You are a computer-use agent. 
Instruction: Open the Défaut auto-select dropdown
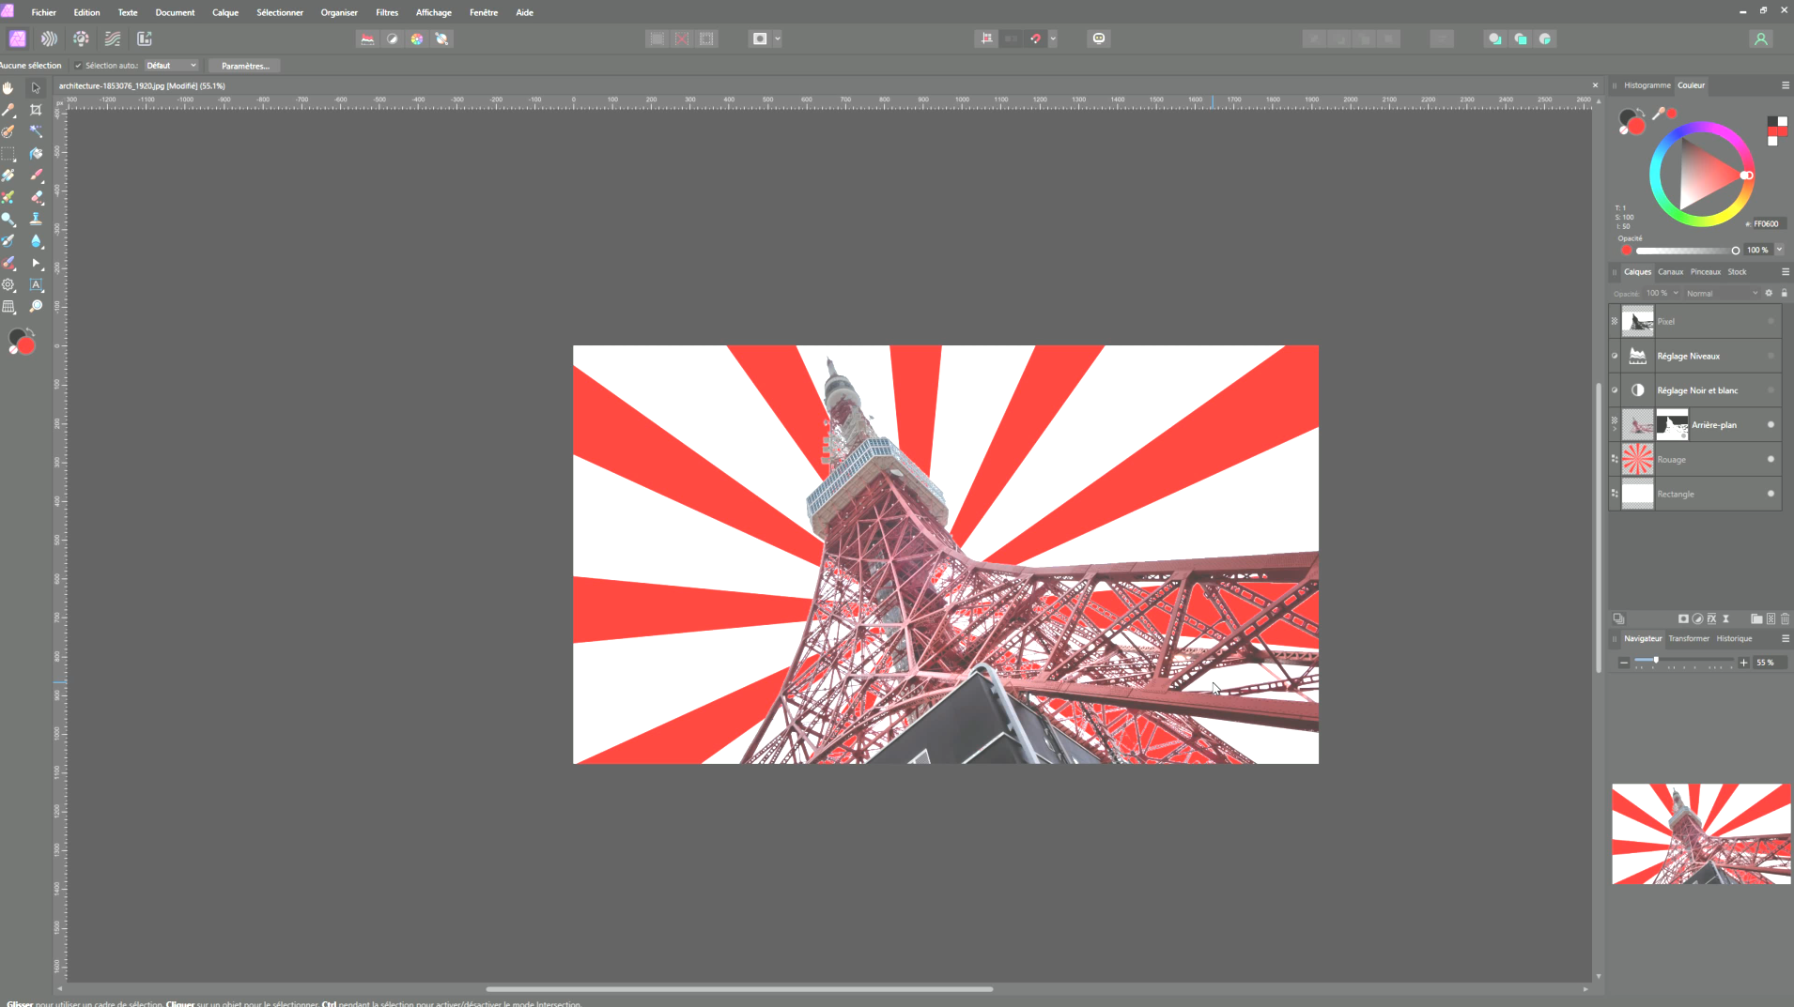[x=171, y=66]
